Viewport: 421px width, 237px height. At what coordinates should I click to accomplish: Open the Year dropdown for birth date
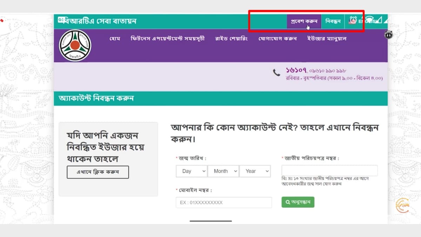pos(255,171)
